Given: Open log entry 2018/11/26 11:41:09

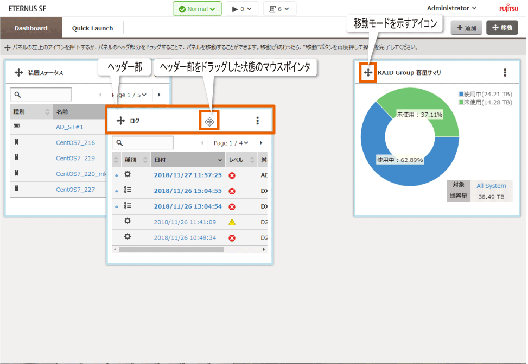Looking at the screenshot, I should pos(185,222).
